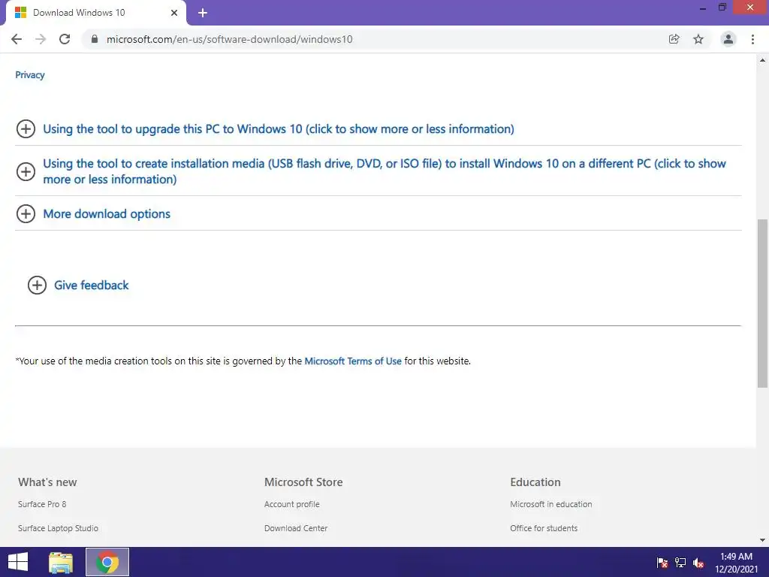Screen dimensions: 769x577
Task: Go back to the previous page
Action: (17, 39)
